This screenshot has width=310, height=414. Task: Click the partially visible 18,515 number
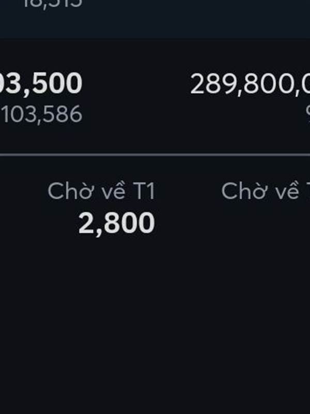tap(52, 4)
